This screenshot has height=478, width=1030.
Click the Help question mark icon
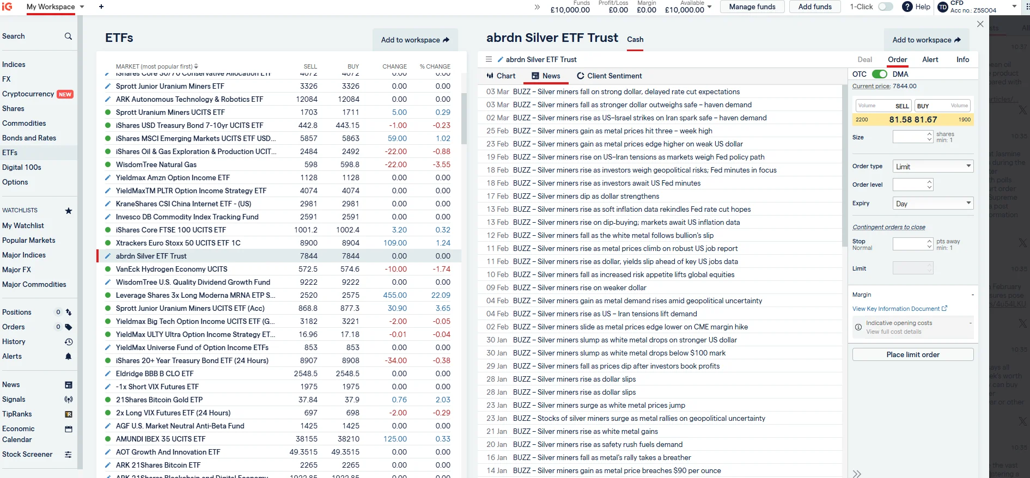[907, 7]
